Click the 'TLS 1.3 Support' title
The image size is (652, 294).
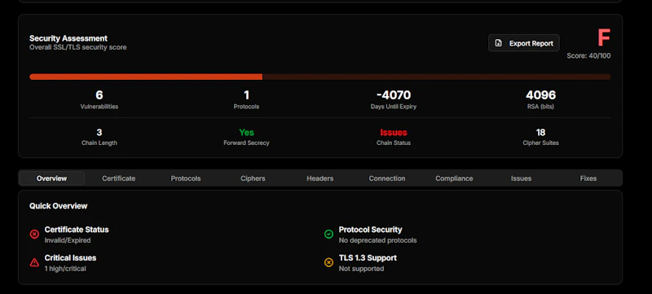368,258
